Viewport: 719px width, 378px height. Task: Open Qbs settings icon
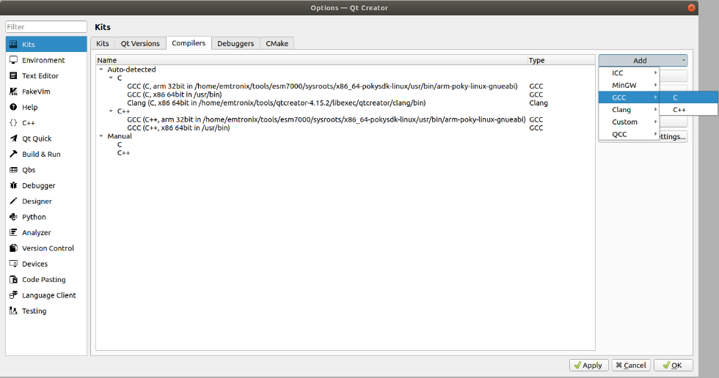[x=14, y=170]
